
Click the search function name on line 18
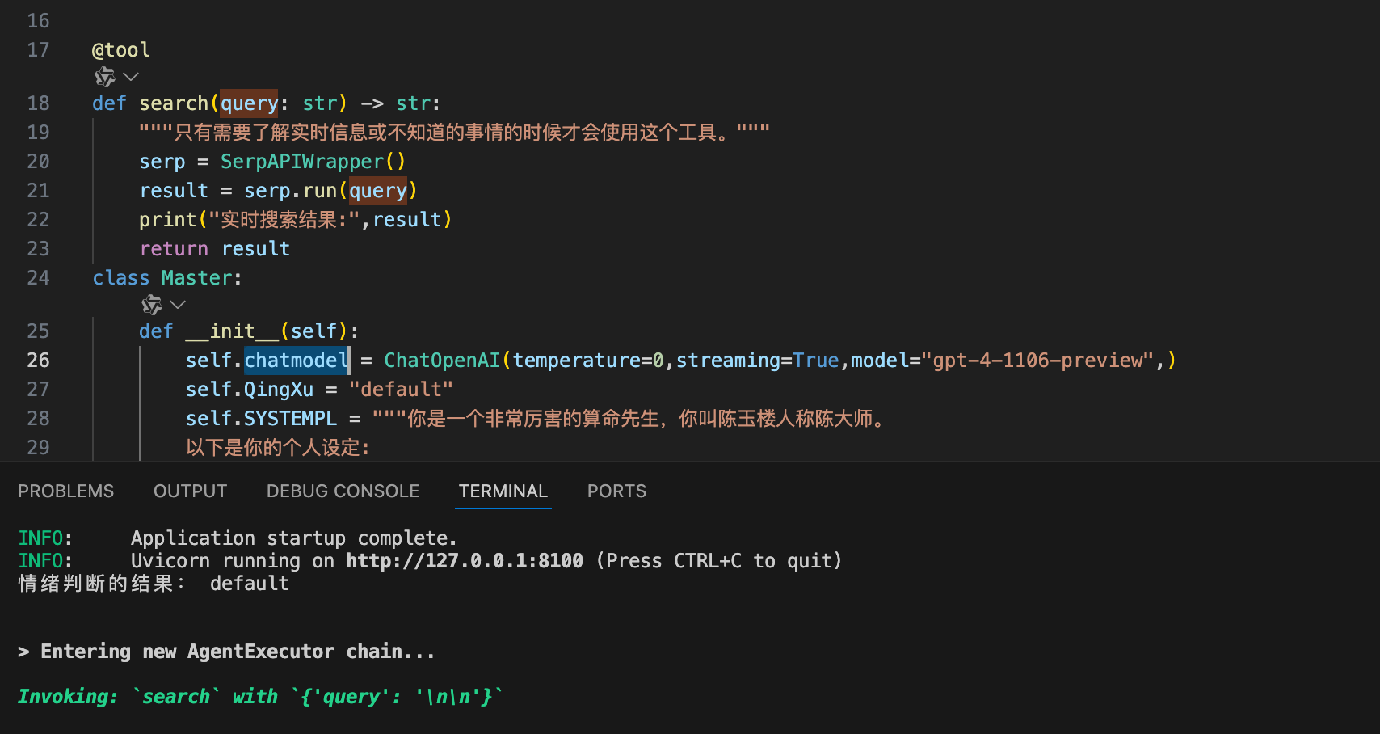[x=174, y=103]
